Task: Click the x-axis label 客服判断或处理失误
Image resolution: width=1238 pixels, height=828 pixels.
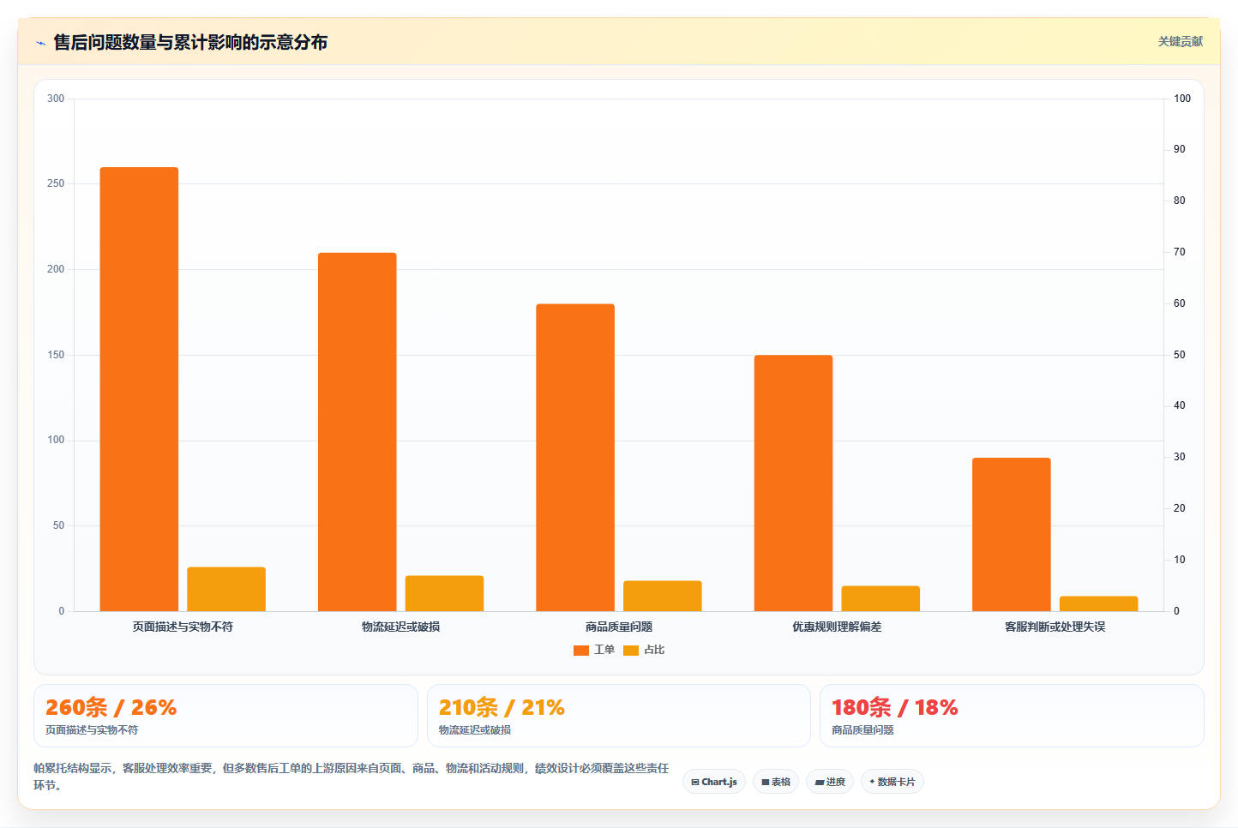Action: [1055, 627]
